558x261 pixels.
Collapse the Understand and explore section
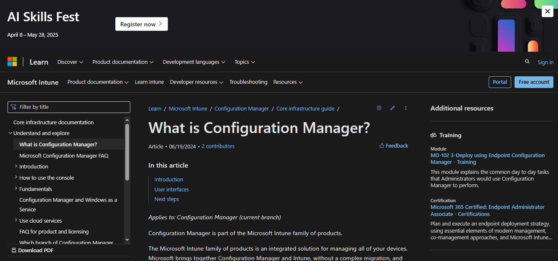tap(10, 133)
